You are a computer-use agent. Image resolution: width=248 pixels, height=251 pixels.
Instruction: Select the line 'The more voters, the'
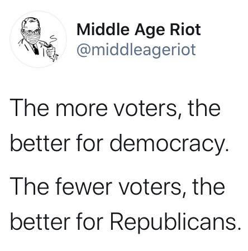pos(115,109)
